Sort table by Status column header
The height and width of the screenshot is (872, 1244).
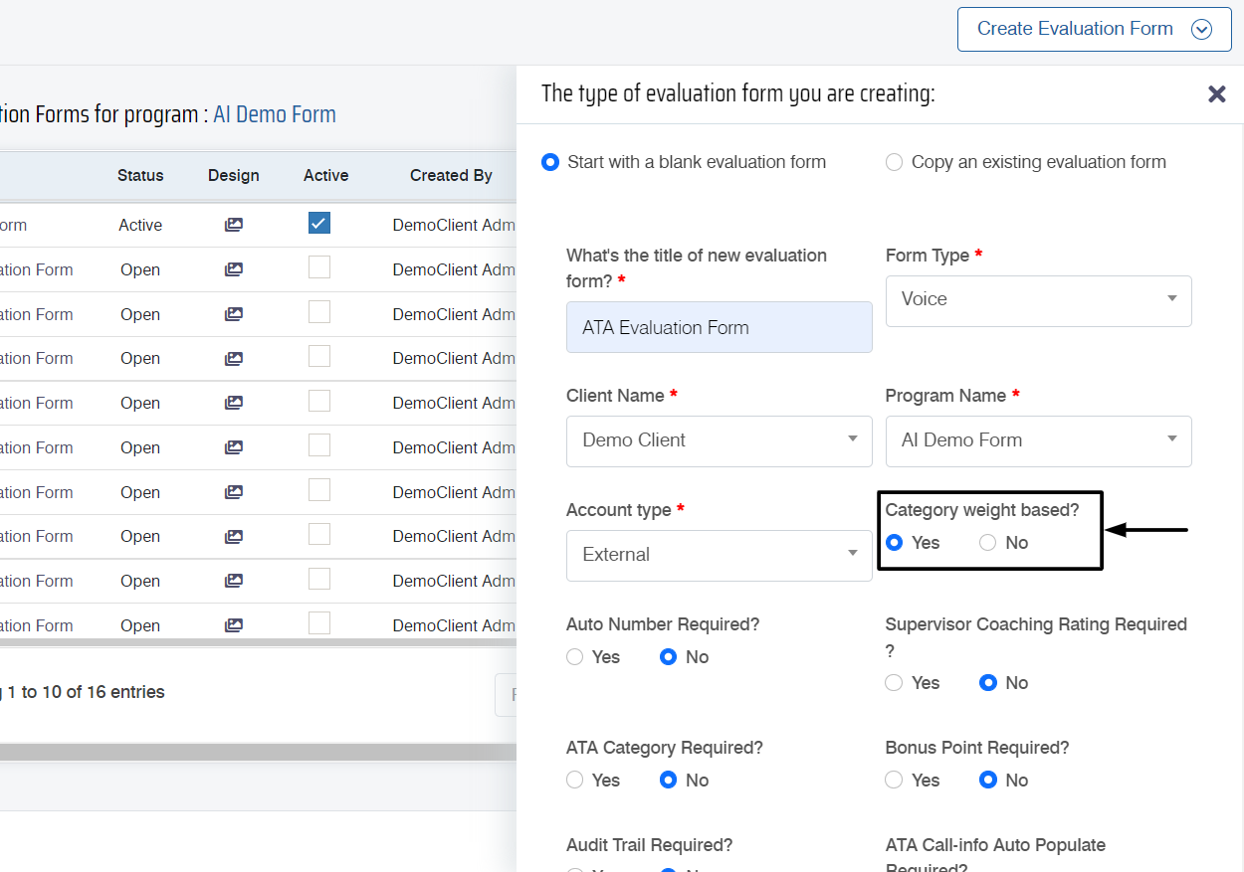[140, 175]
